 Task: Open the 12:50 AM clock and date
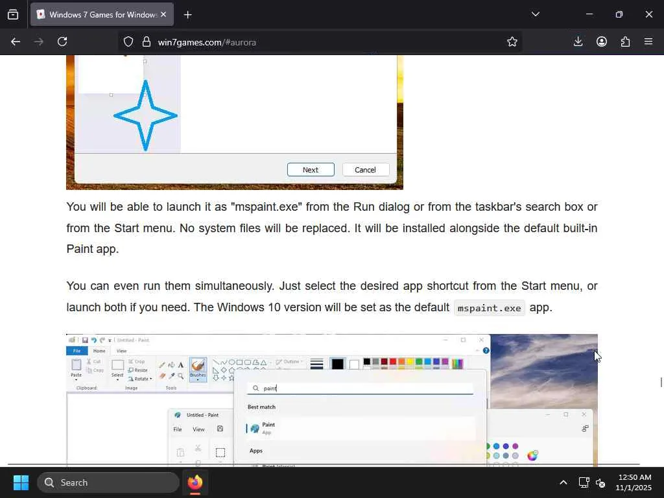click(634, 482)
